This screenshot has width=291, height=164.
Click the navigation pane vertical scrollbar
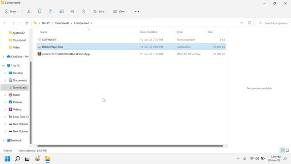pyautogui.click(x=30, y=102)
